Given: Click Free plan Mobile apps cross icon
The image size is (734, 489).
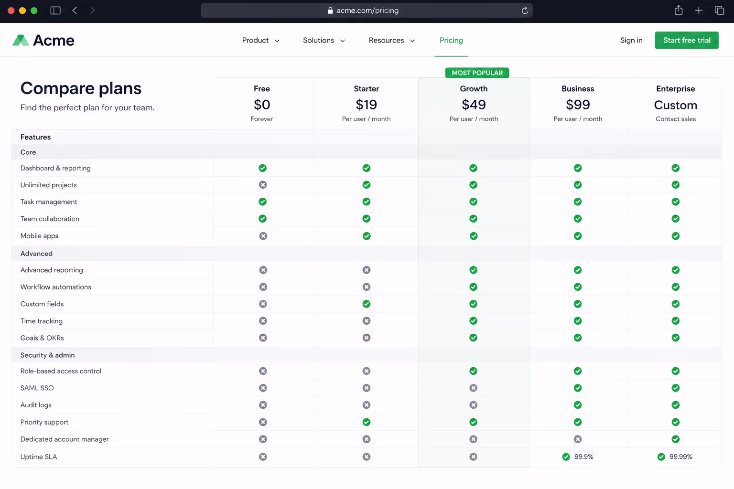Looking at the screenshot, I should pos(263,236).
